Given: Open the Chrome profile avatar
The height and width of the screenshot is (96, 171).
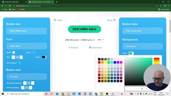Looking at the screenshot, I should (x=165, y=6).
